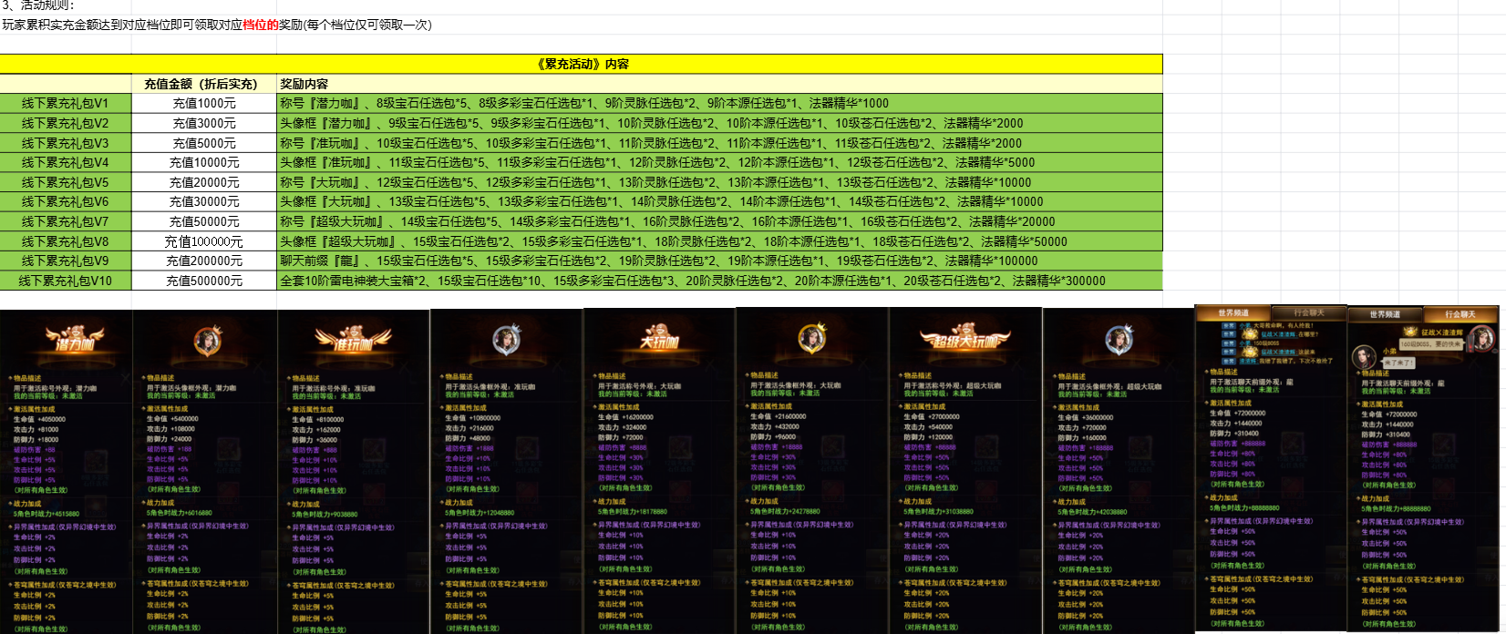Click the 充值10000元 amount cell

click(204, 162)
